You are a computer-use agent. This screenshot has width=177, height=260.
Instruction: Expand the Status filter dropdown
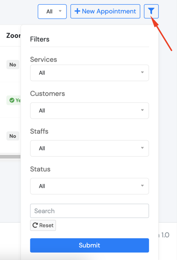click(89, 186)
